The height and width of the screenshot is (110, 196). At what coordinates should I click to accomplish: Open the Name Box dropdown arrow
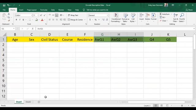(x=14, y=29)
